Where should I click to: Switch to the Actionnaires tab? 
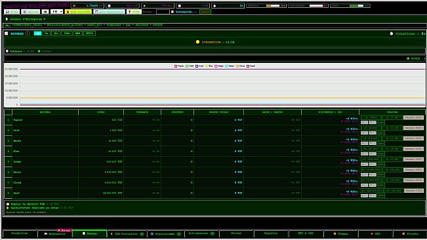click(x=201, y=233)
